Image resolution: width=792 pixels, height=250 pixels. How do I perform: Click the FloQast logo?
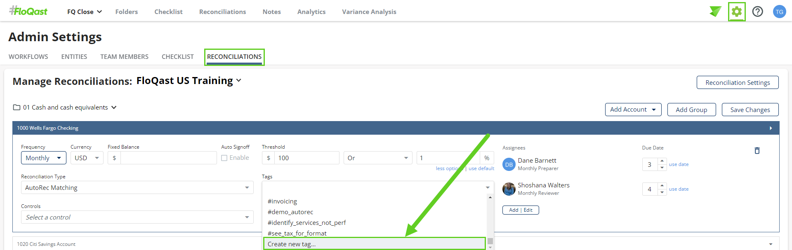click(x=28, y=11)
